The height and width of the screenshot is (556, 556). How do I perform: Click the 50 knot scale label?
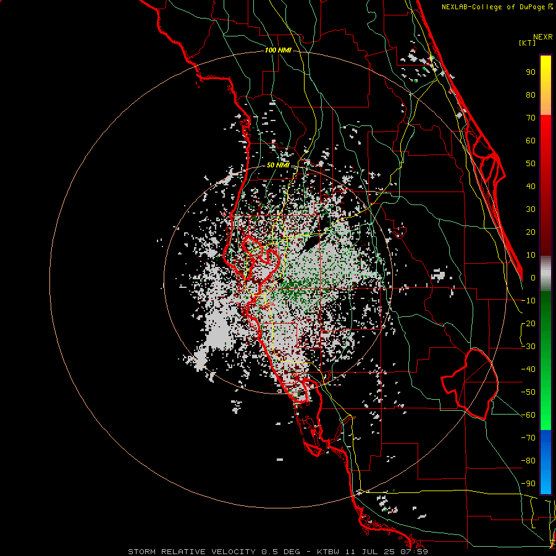pyautogui.click(x=531, y=164)
